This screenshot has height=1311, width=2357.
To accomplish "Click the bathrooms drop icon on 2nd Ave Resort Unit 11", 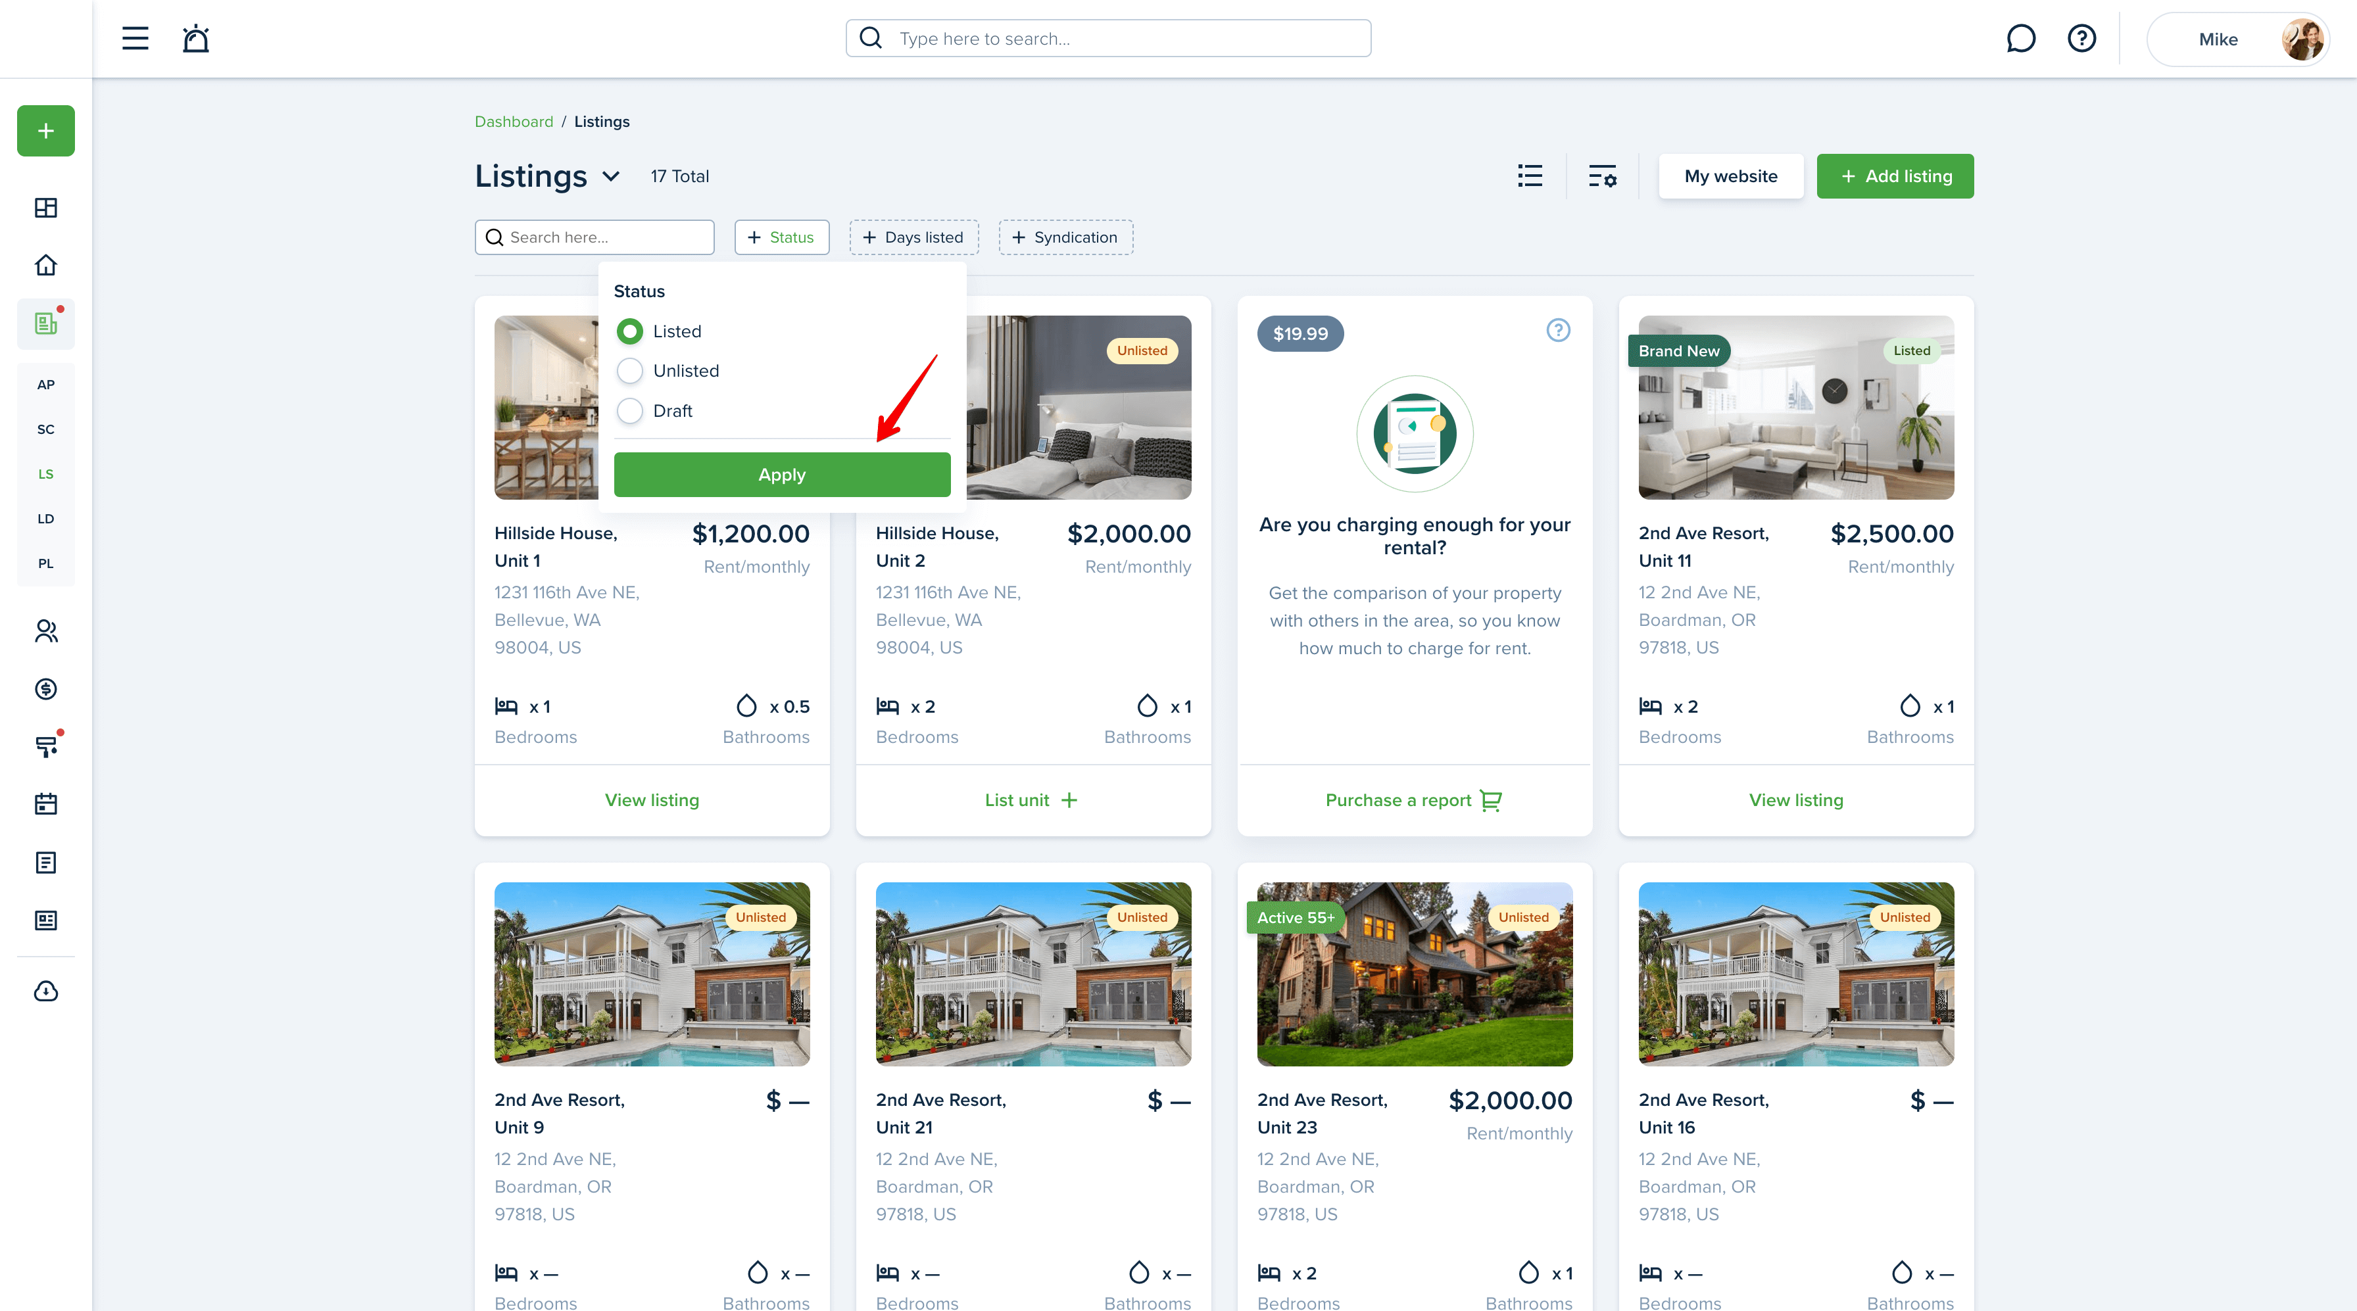I will [1910, 705].
